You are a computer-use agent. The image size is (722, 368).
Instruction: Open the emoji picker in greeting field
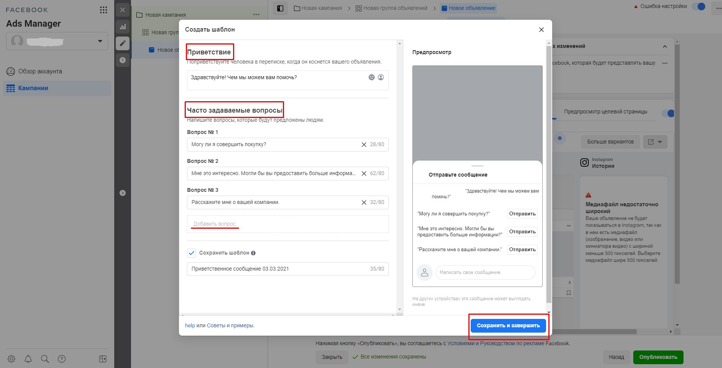point(372,77)
